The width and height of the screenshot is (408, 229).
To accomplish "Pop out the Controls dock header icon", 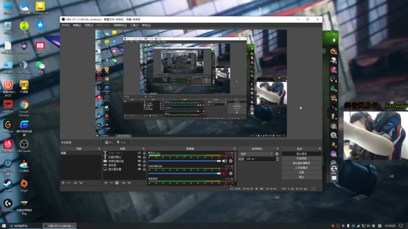I will click(x=320, y=149).
